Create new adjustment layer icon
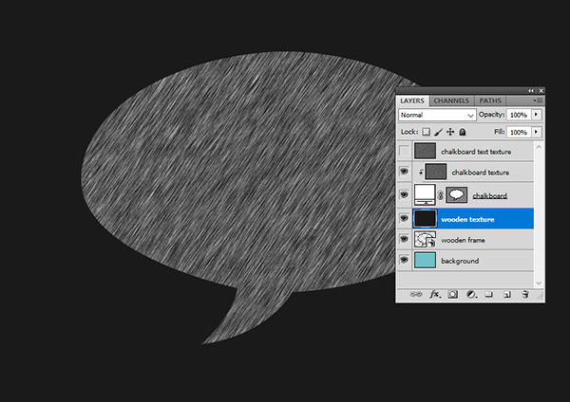 [469, 295]
